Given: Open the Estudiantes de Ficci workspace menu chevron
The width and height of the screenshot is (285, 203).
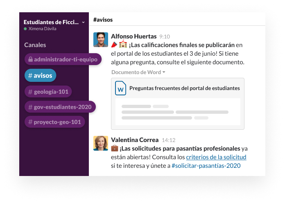Looking at the screenshot, I should 83,22.
